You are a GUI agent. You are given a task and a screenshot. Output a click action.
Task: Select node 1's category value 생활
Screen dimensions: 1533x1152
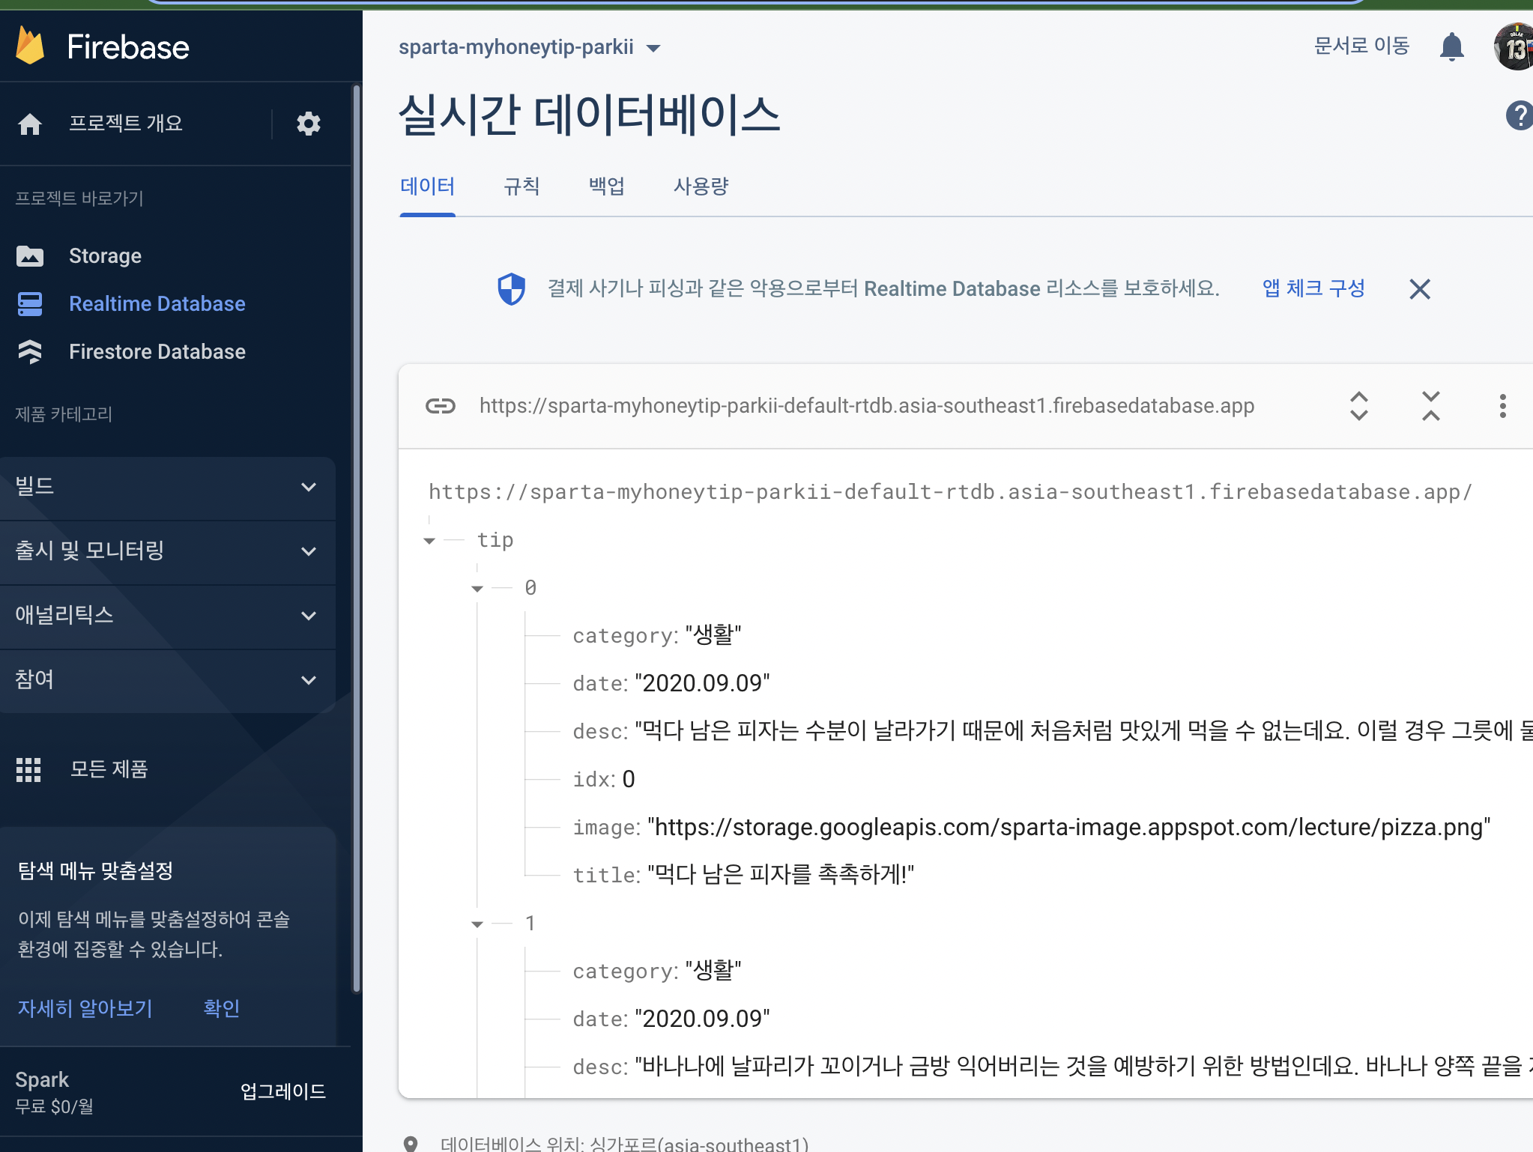(x=713, y=971)
